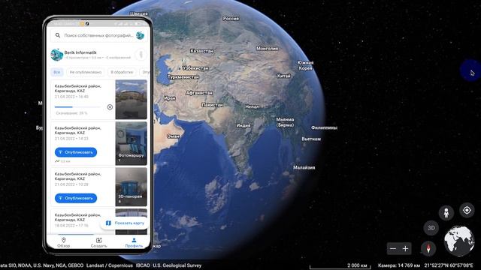This screenshot has height=270, width=481.
Task: Click the zoom out minus button
Action: point(393,248)
